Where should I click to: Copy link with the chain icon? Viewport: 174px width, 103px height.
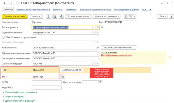point(163,3)
